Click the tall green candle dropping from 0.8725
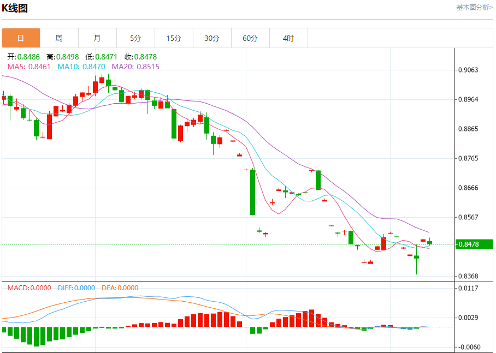This screenshot has height=353, width=496. tap(252, 192)
